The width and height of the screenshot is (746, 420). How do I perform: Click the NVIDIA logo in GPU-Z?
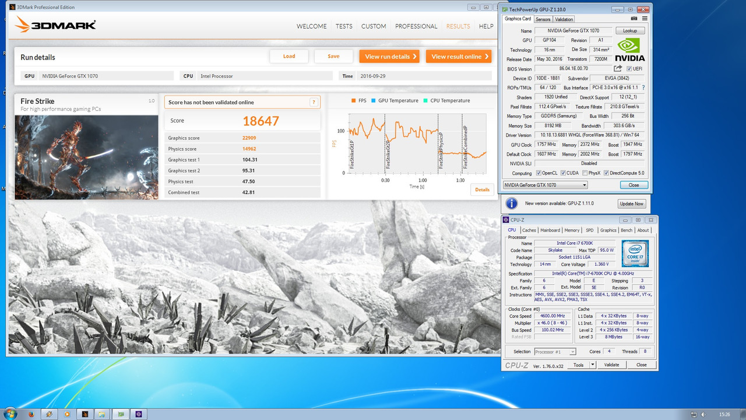click(x=631, y=50)
